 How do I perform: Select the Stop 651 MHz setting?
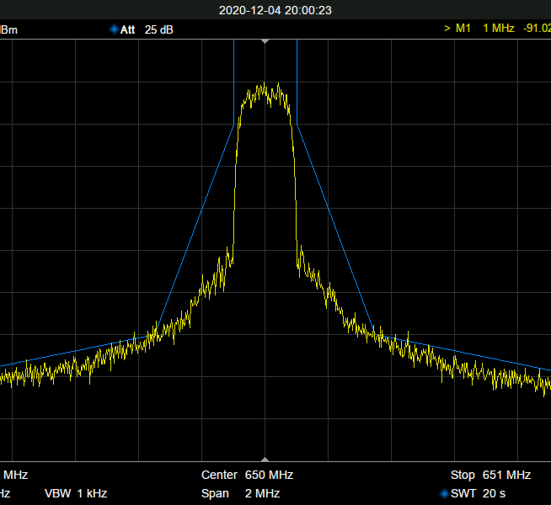(491, 475)
